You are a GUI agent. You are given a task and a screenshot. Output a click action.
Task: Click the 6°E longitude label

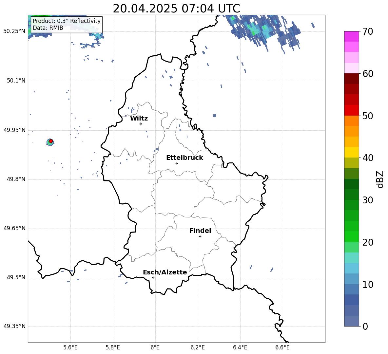click(x=155, y=347)
